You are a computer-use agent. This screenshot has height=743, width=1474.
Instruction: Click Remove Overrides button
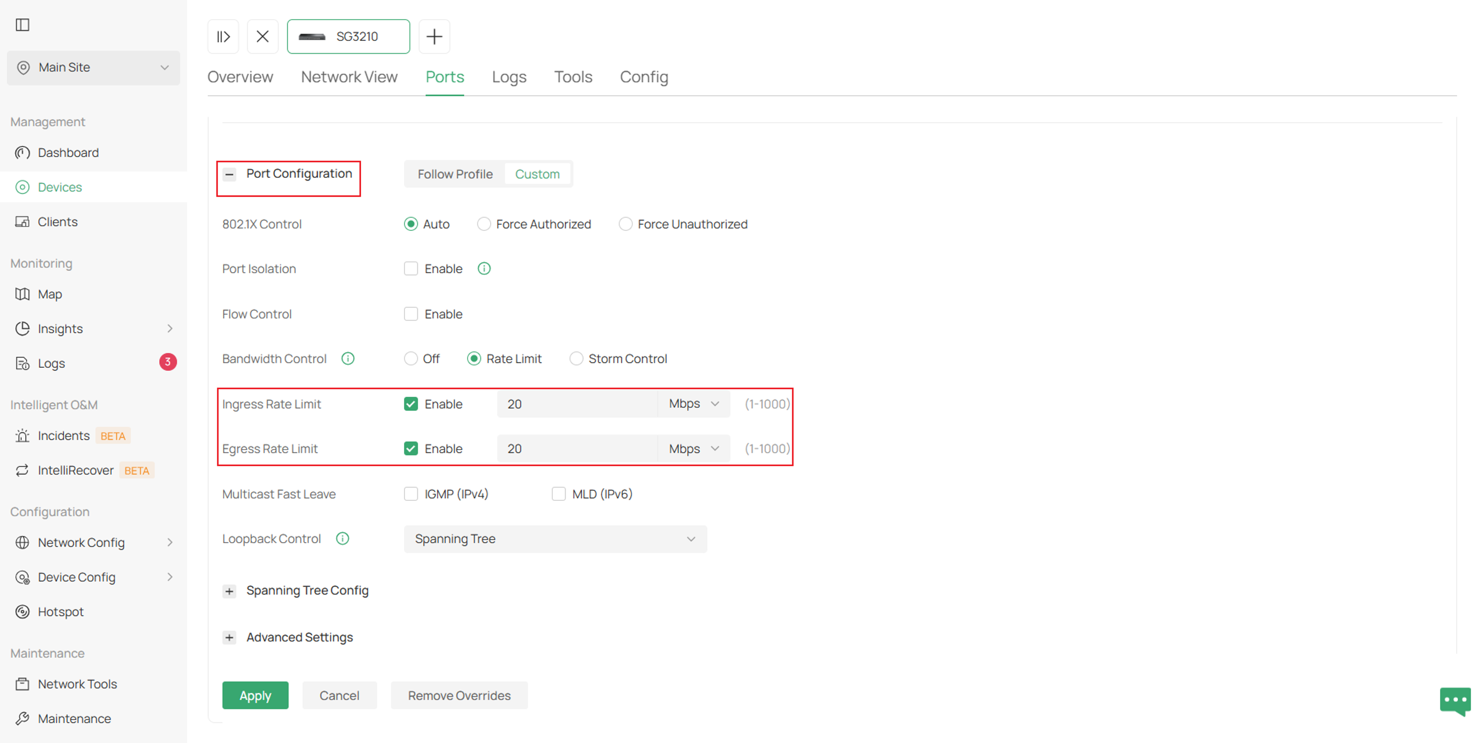(459, 696)
